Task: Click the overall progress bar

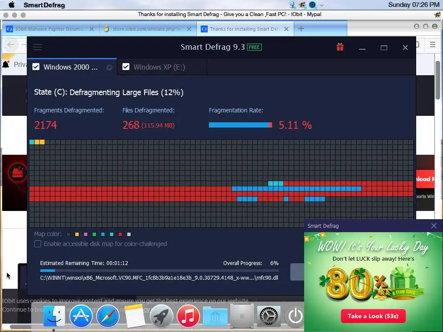Action: click(x=159, y=271)
